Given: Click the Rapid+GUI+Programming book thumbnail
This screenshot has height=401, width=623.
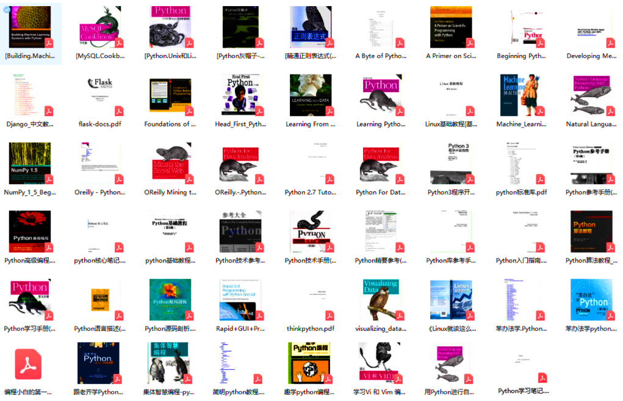Looking at the screenshot, I should [240, 300].
